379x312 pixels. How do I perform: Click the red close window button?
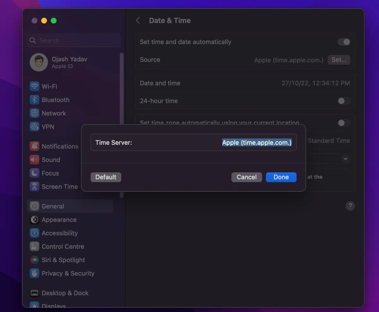pyautogui.click(x=34, y=21)
